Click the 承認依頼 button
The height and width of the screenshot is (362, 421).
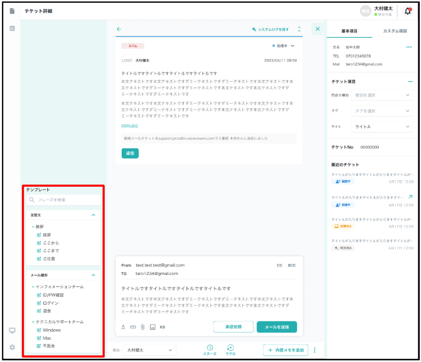(x=233, y=327)
